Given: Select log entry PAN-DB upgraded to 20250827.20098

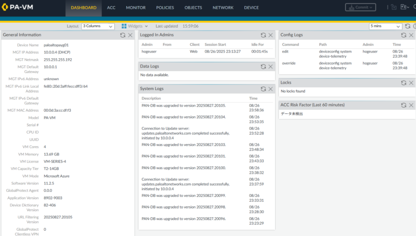Looking at the screenshot, I should (x=206, y=209).
